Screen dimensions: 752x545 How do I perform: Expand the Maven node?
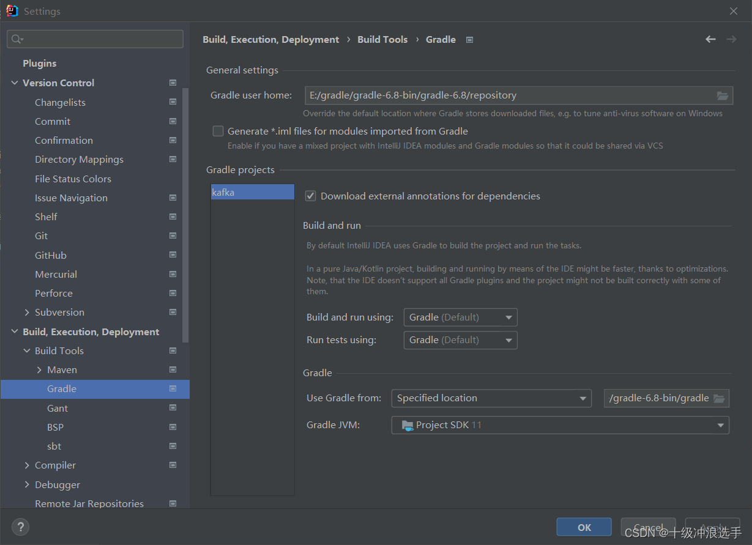pos(39,369)
